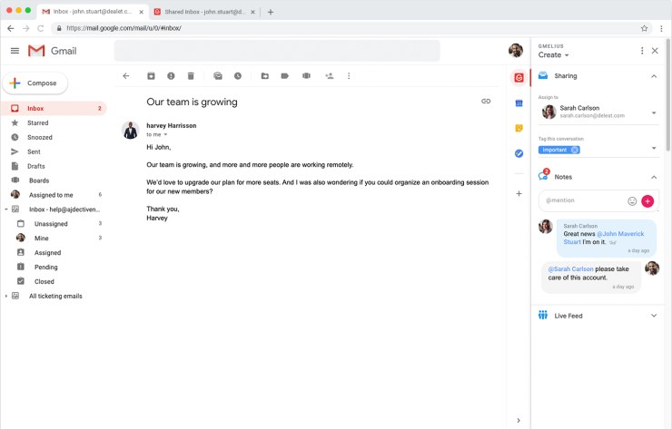
Task: Open Assigned to me folder
Action: coord(54,195)
